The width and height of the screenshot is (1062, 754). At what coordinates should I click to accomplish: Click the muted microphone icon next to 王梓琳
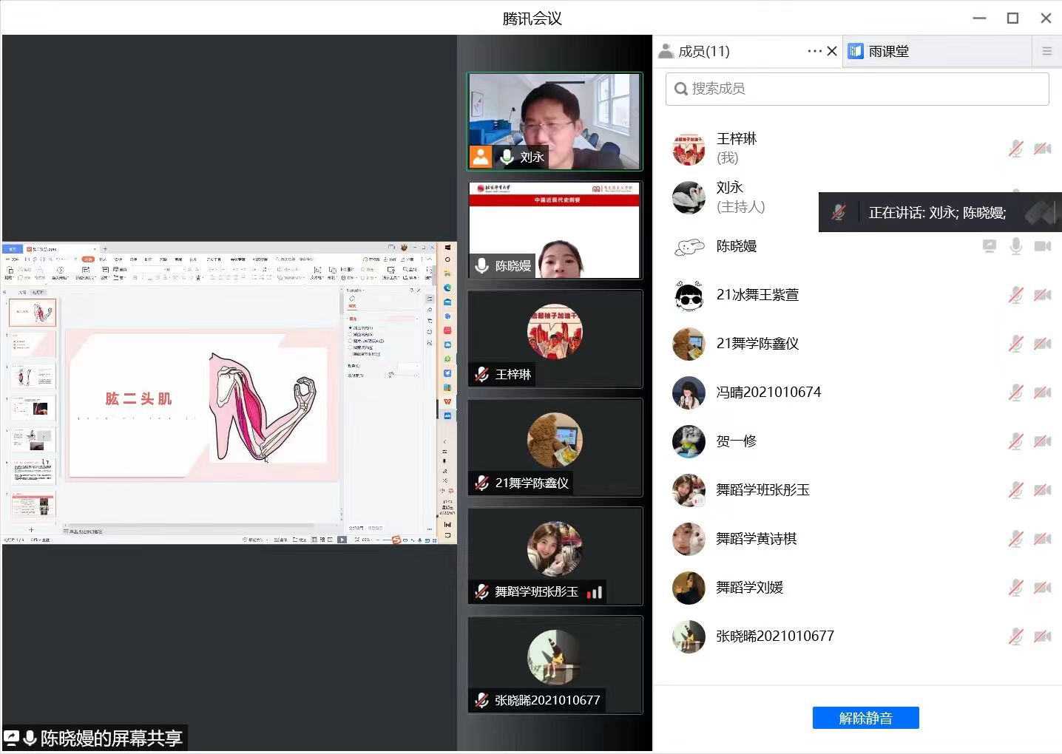pos(1015,148)
